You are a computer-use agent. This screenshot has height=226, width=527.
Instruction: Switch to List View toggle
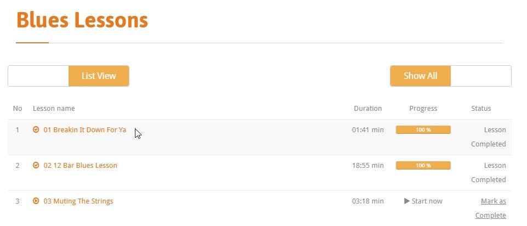[99, 76]
